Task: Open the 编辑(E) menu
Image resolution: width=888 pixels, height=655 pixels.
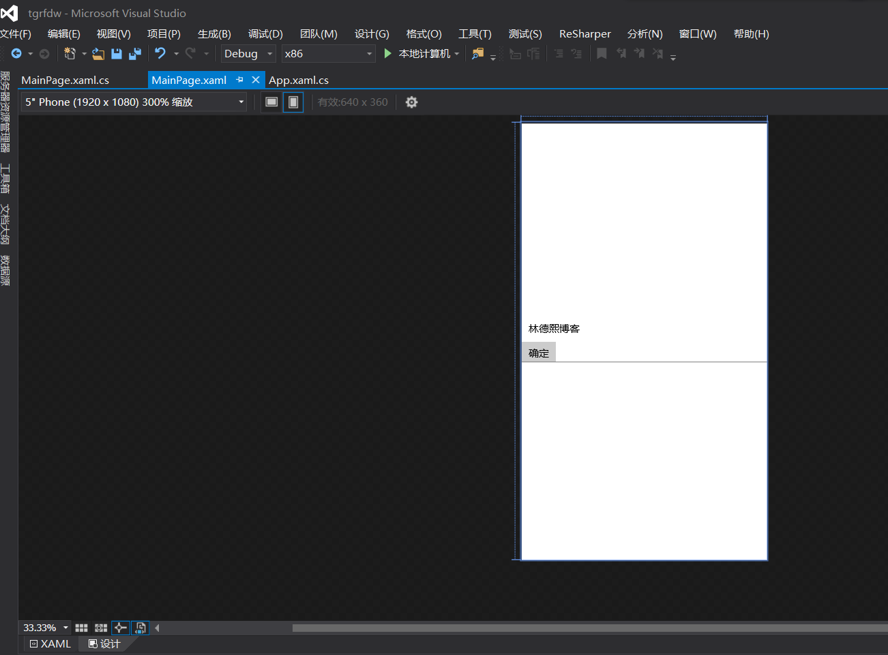Action: pos(64,33)
